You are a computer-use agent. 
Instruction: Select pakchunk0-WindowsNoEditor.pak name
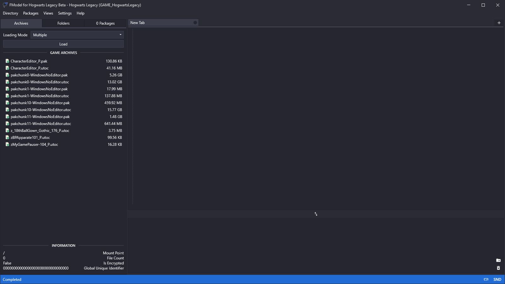click(x=39, y=75)
